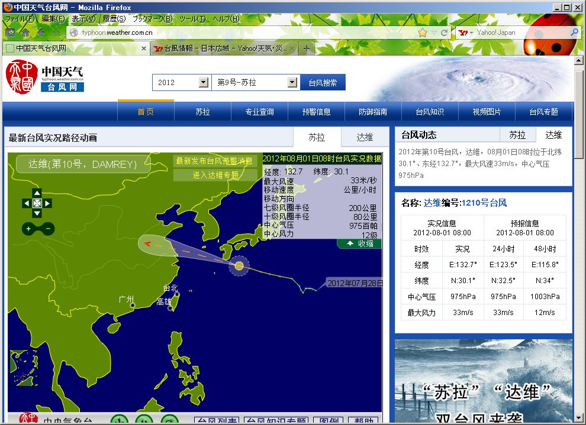Switch to the 达维 tab
This screenshot has width=586, height=425.
365,137
